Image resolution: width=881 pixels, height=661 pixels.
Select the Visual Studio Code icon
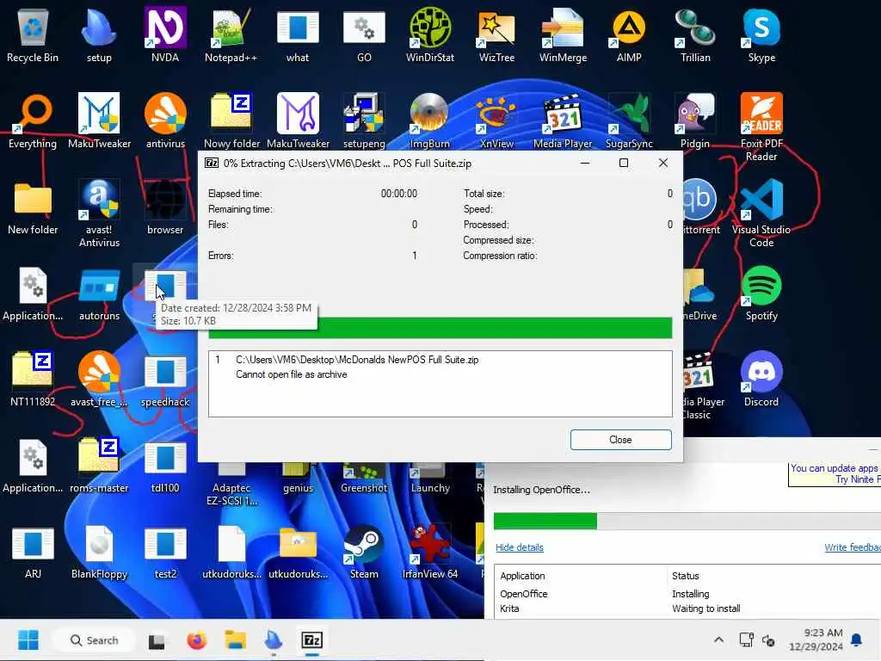(761, 213)
